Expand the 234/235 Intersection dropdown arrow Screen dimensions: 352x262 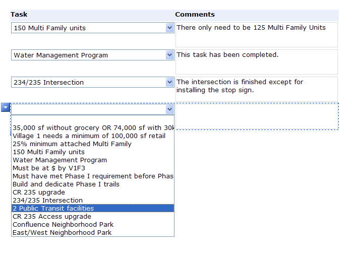click(x=170, y=82)
